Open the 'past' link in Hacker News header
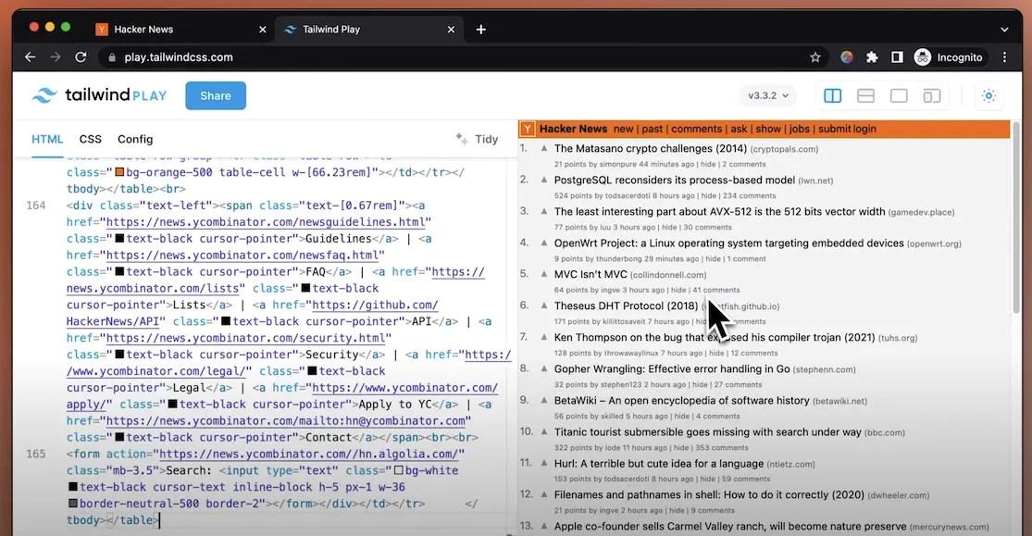Image resolution: width=1032 pixels, height=536 pixels. 653,129
